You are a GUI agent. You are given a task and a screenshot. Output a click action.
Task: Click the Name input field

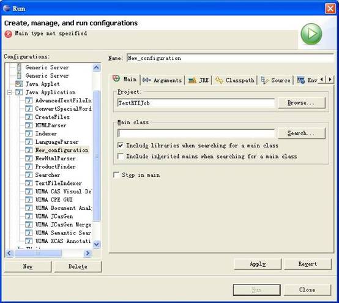coord(231,58)
